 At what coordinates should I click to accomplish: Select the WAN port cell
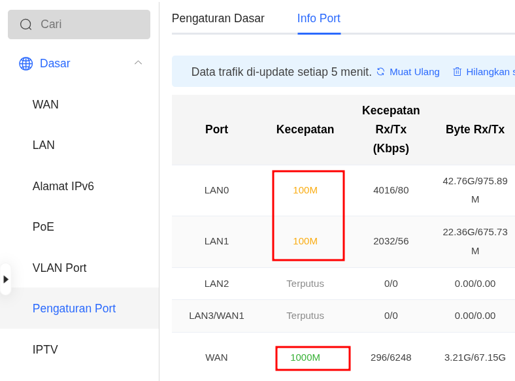tap(216, 357)
